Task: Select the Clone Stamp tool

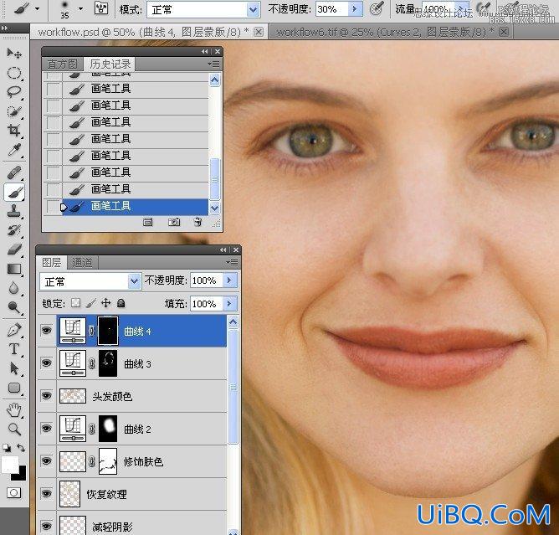Action: (x=14, y=211)
